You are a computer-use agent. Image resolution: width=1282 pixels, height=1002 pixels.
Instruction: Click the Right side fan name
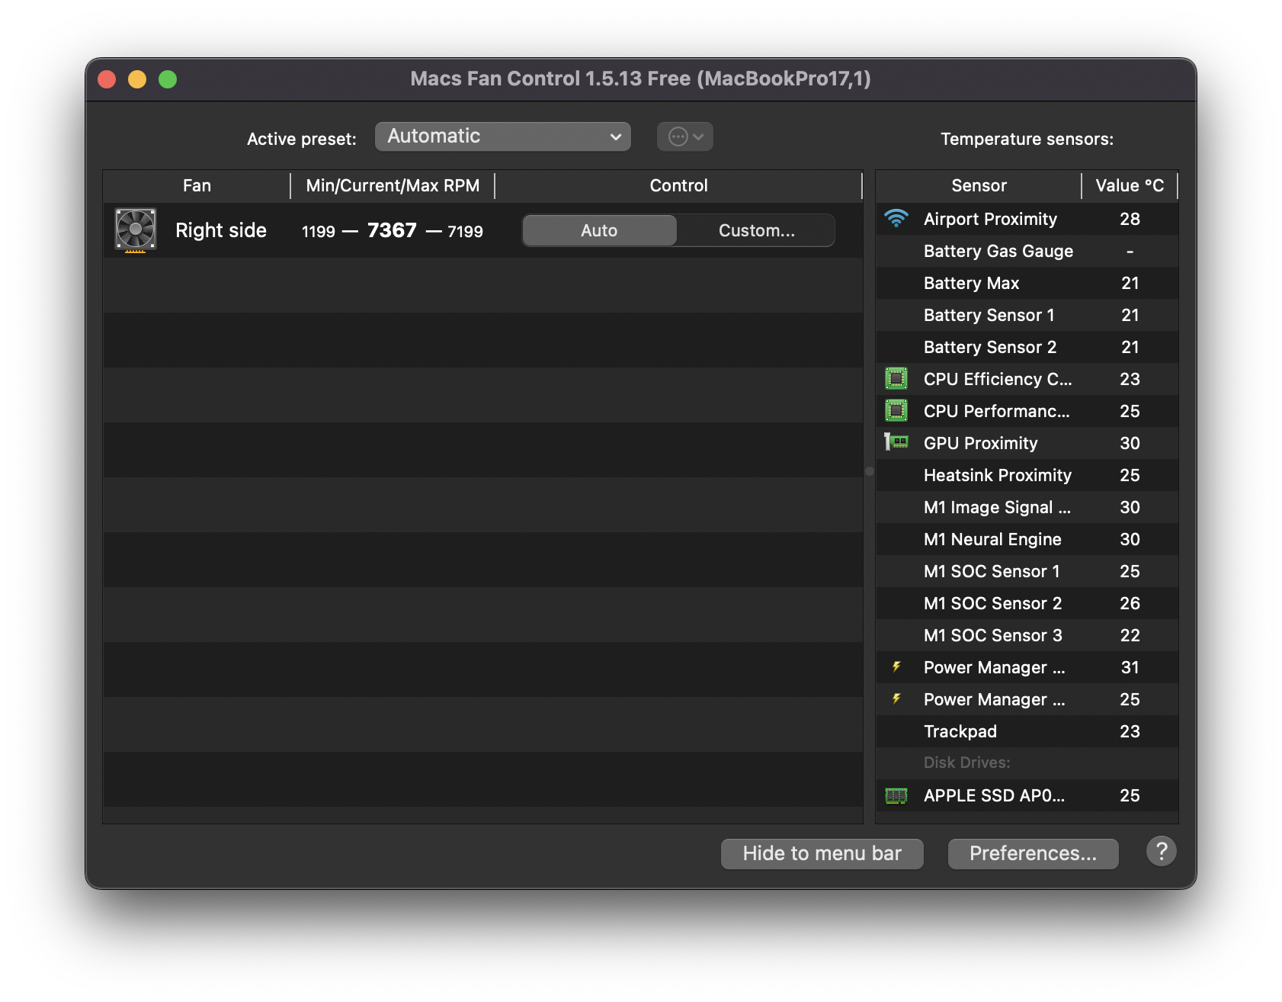coord(221,230)
